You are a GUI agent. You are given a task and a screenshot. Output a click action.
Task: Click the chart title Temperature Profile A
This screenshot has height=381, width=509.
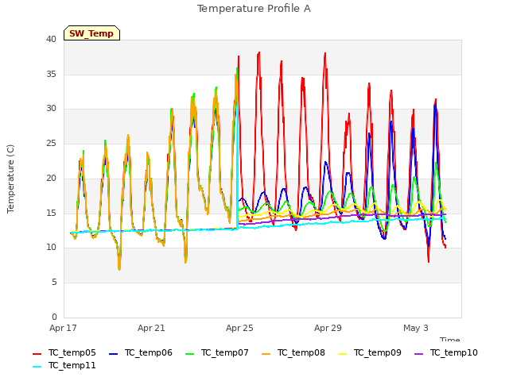[254, 9]
